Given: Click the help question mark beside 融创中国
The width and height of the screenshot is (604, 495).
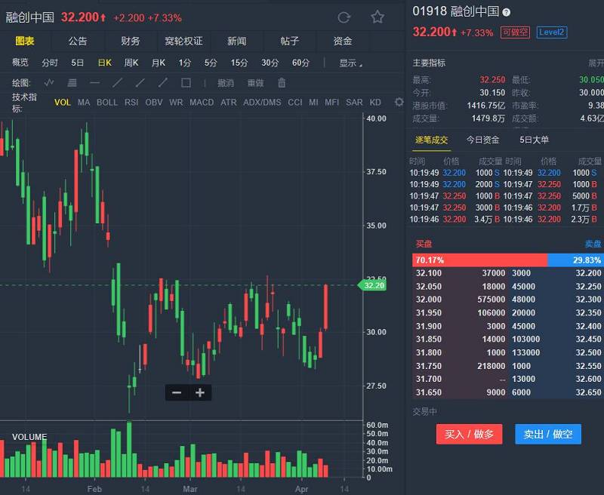Looking at the screenshot, I should tap(506, 12).
